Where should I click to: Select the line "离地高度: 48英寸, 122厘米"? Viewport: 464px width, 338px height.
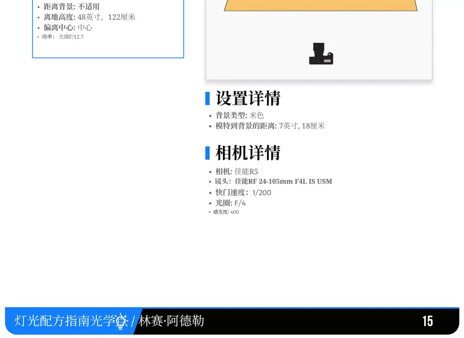[89, 17]
